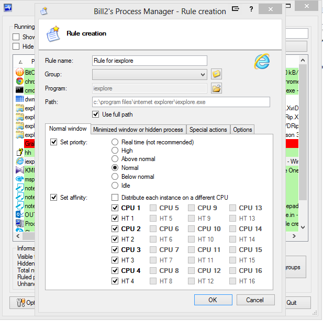Click the group folder icon button
This screenshot has height=321, width=323.
[x=216, y=74]
